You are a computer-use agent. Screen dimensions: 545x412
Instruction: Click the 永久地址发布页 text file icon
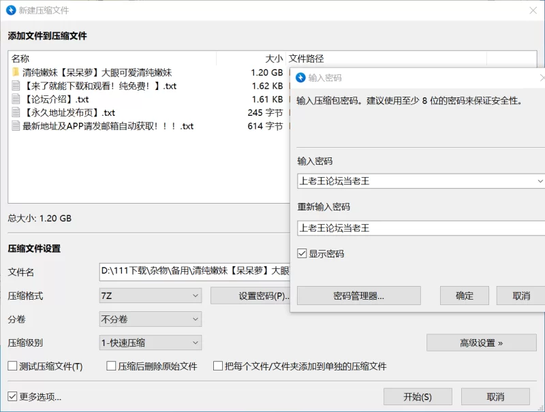click(x=16, y=113)
